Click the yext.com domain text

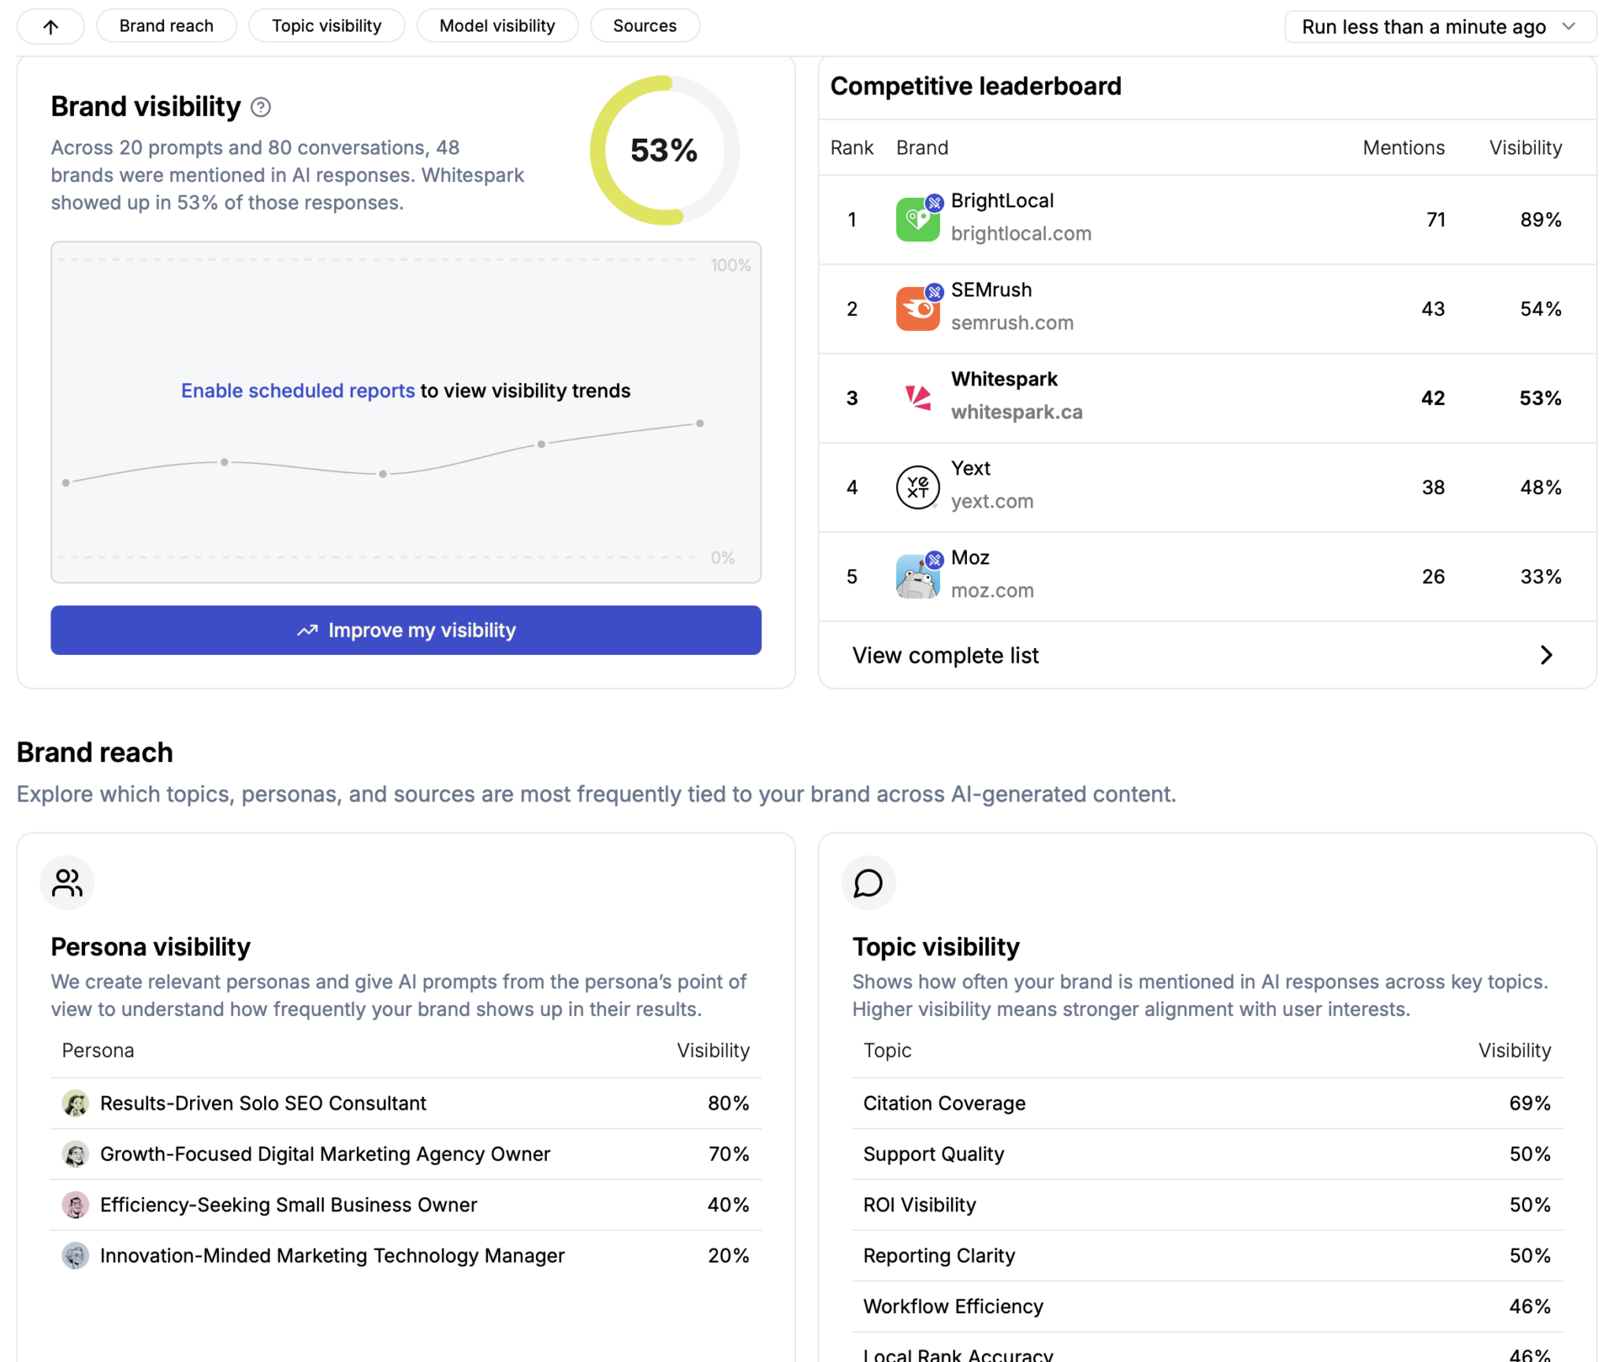(x=992, y=501)
